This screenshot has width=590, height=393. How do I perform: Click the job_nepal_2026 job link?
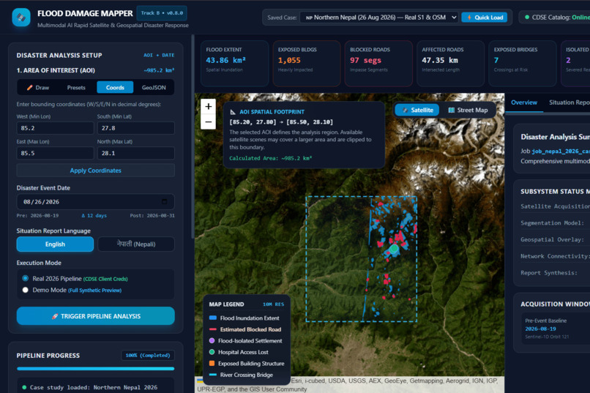[560, 151]
